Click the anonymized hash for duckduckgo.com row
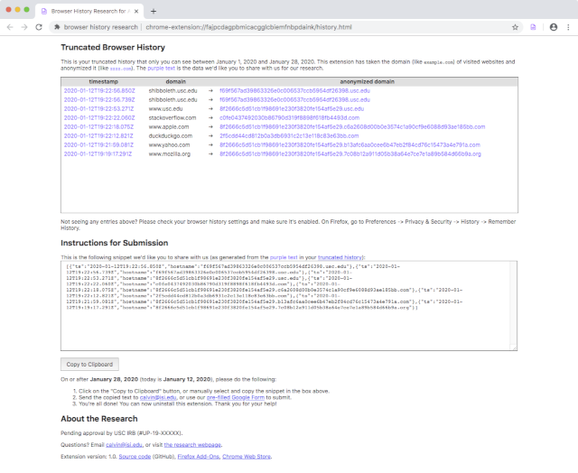Screen dimensions: 578x473 [x=289, y=136]
